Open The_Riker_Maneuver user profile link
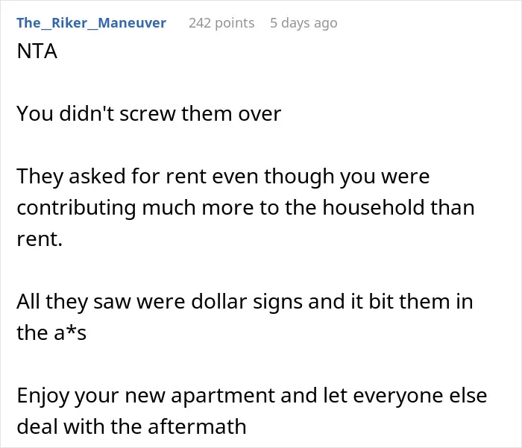522x448 pixels. (91, 23)
